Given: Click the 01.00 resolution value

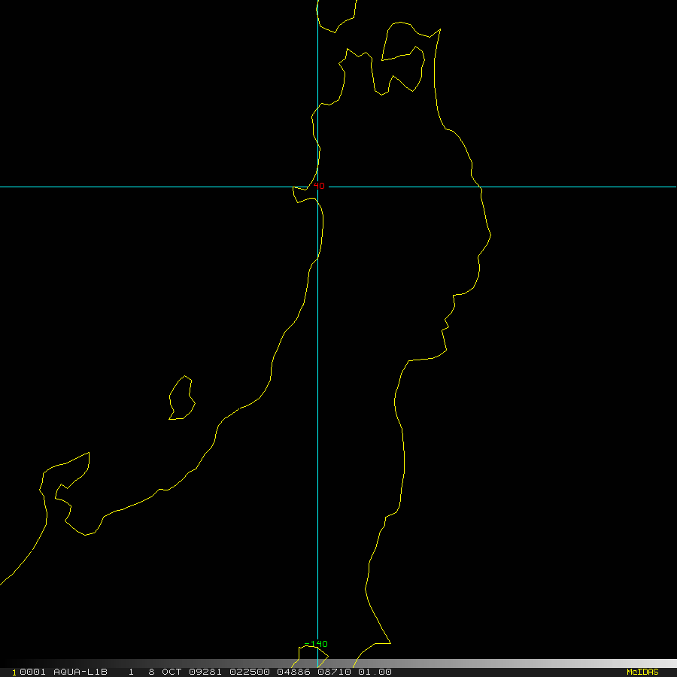Looking at the screenshot, I should coord(375,672).
